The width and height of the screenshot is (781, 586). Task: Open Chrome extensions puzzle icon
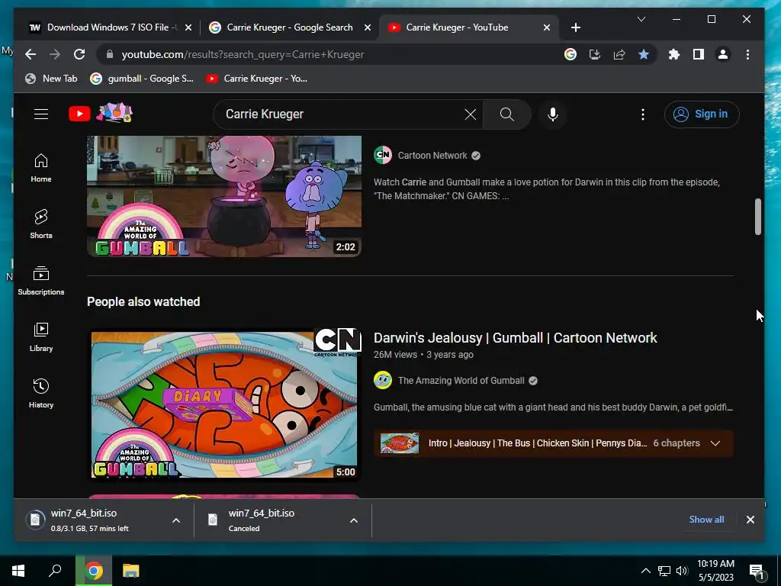tap(674, 54)
